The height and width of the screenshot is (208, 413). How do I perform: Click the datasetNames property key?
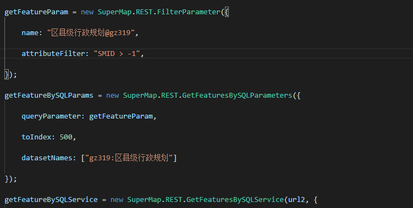click(x=47, y=158)
